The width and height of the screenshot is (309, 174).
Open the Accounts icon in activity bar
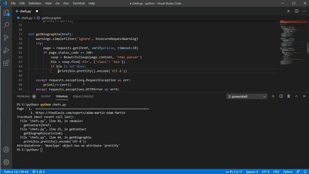[x=6, y=149]
